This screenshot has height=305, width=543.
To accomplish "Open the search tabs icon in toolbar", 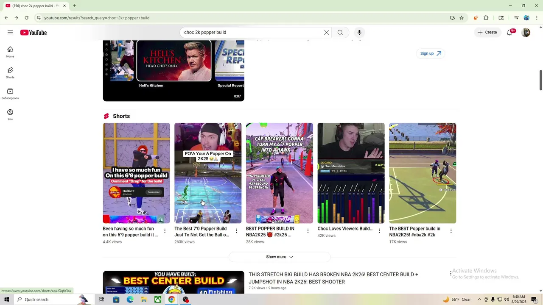I will (501, 18).
